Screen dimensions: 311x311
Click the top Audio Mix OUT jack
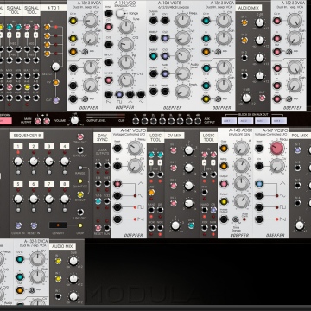click(262, 98)
